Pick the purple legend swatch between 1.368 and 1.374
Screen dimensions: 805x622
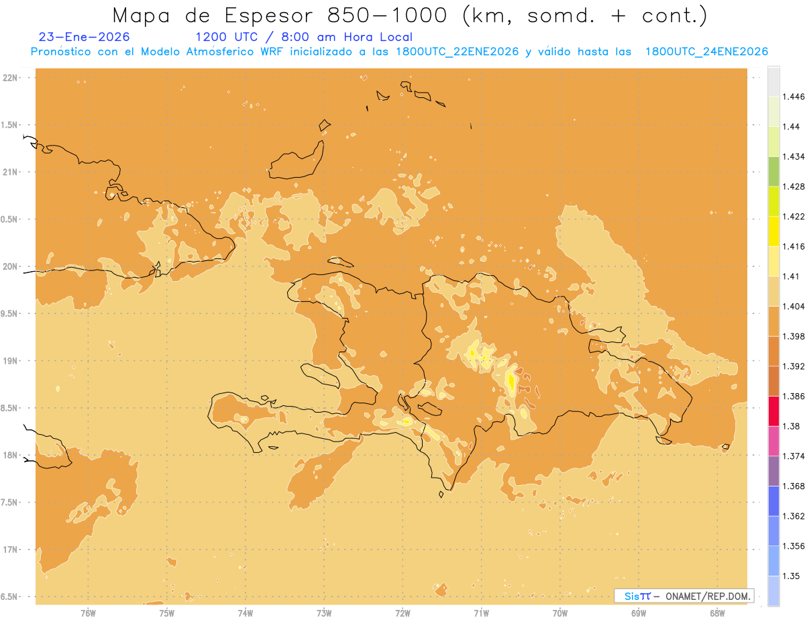click(x=773, y=471)
